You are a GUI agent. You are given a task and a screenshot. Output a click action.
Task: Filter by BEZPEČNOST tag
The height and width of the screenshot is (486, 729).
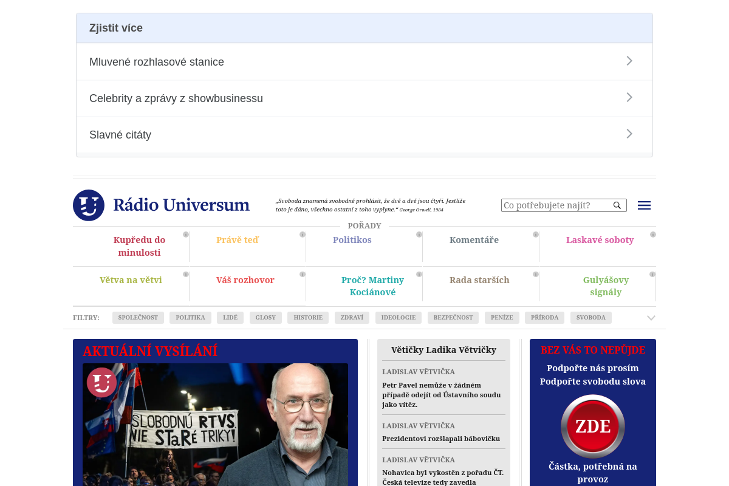tap(453, 318)
